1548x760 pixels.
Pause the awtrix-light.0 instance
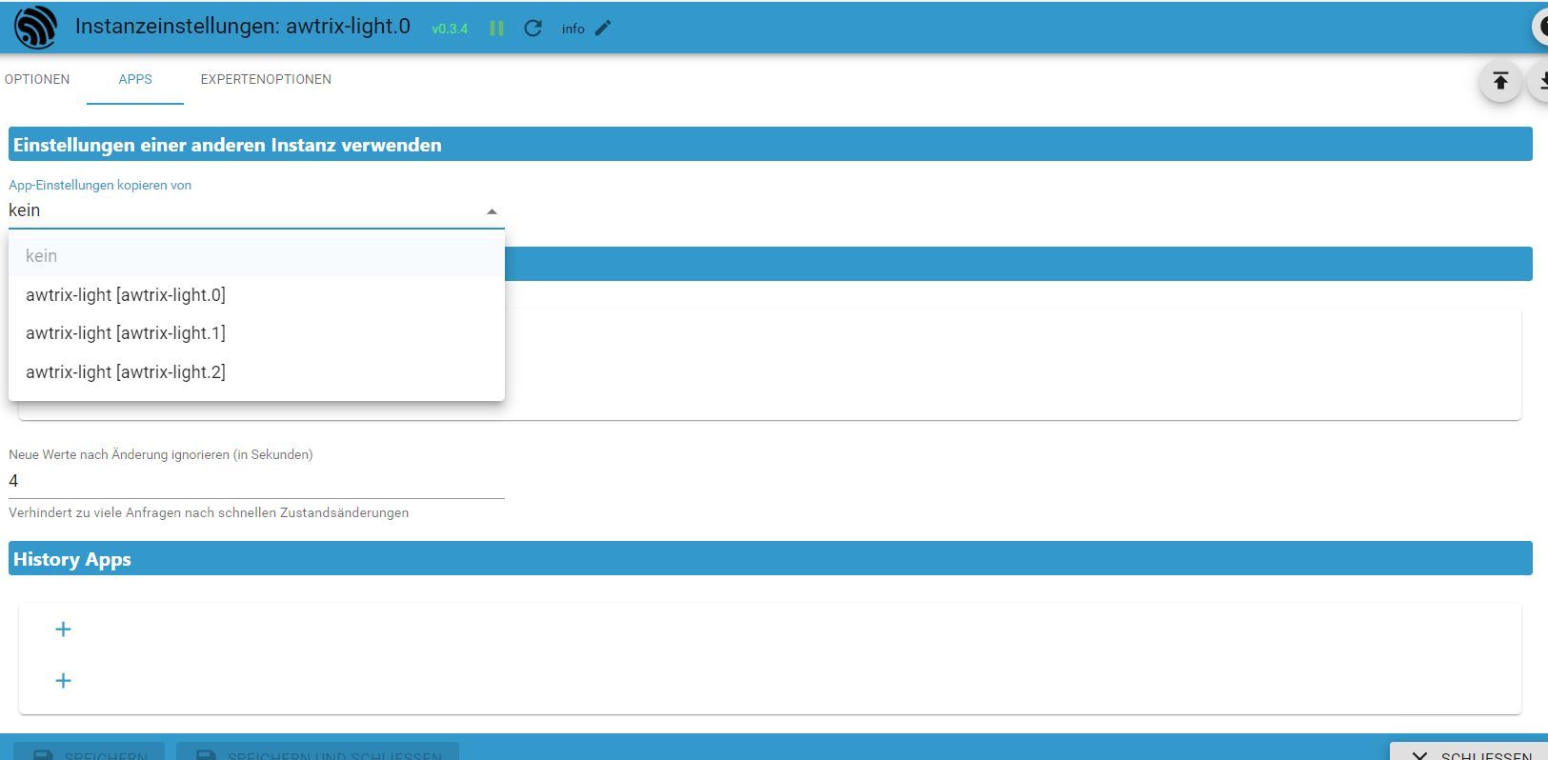point(496,29)
